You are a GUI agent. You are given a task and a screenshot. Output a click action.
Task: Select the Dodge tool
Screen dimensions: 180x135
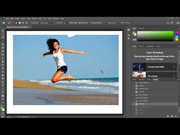[3, 78]
